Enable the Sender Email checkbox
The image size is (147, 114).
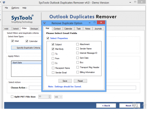[53, 72]
